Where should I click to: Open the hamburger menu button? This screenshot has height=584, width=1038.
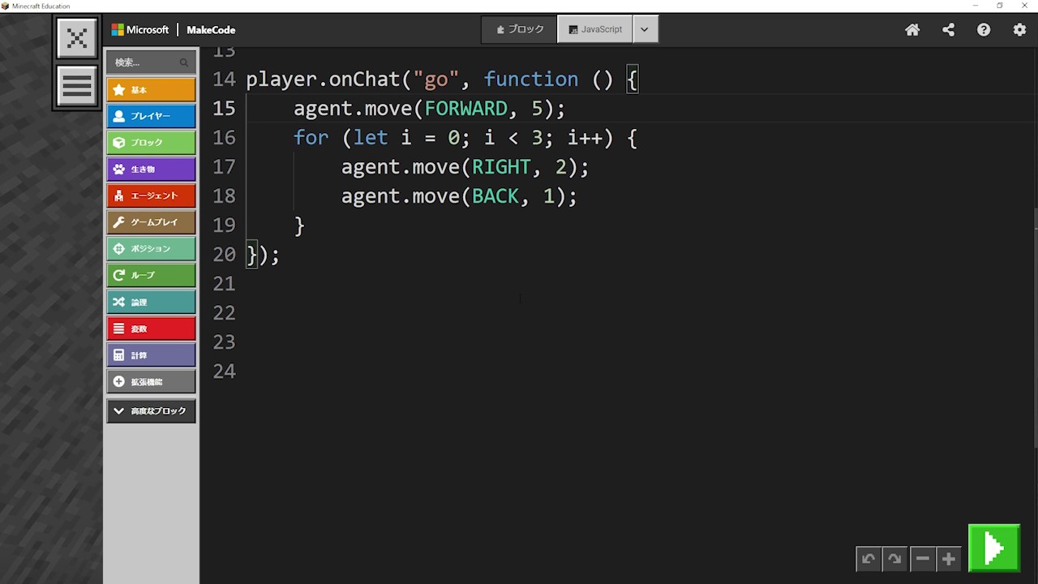pyautogui.click(x=77, y=86)
